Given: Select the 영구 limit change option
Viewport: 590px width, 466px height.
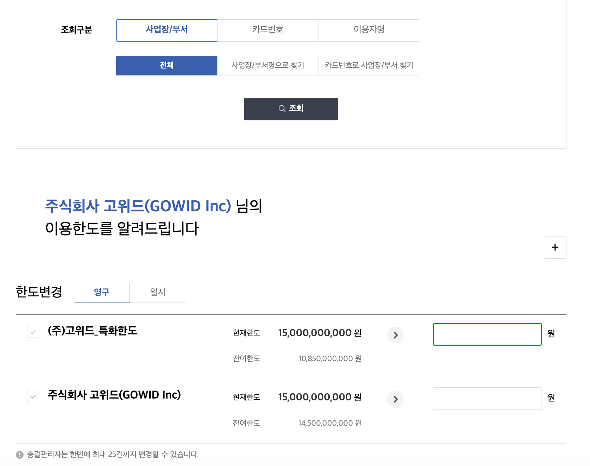Looking at the screenshot, I should point(101,292).
